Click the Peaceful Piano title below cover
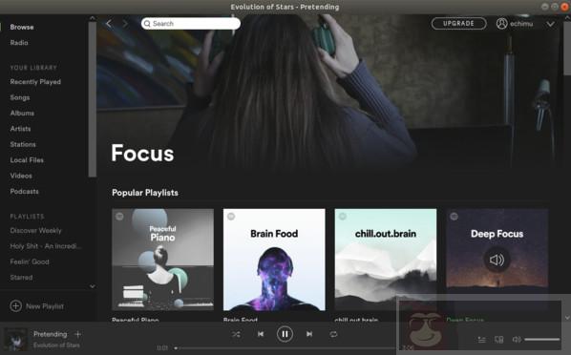Image resolution: width=571 pixels, height=355 pixels. [135, 320]
